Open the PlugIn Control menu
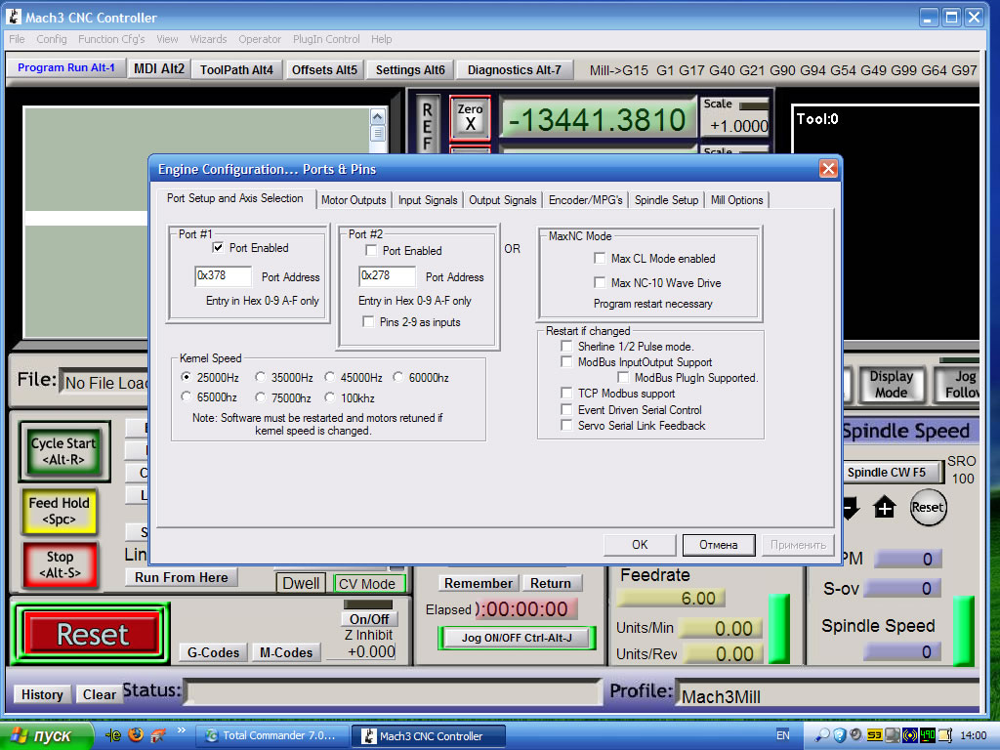This screenshot has width=1000, height=750. coord(326,39)
